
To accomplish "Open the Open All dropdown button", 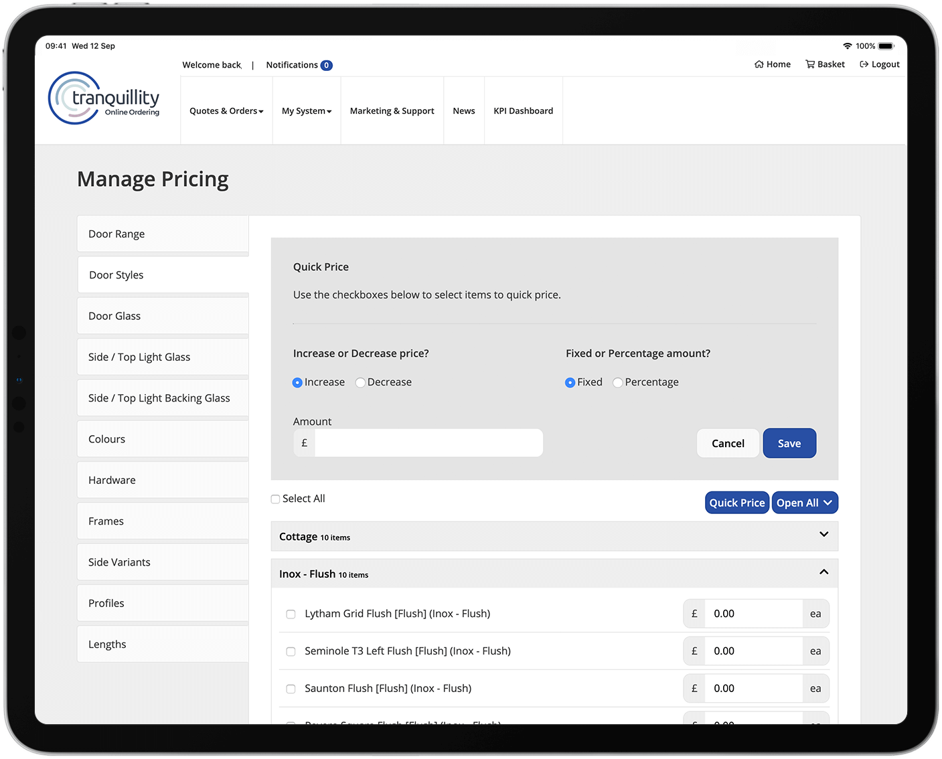I will (805, 503).
